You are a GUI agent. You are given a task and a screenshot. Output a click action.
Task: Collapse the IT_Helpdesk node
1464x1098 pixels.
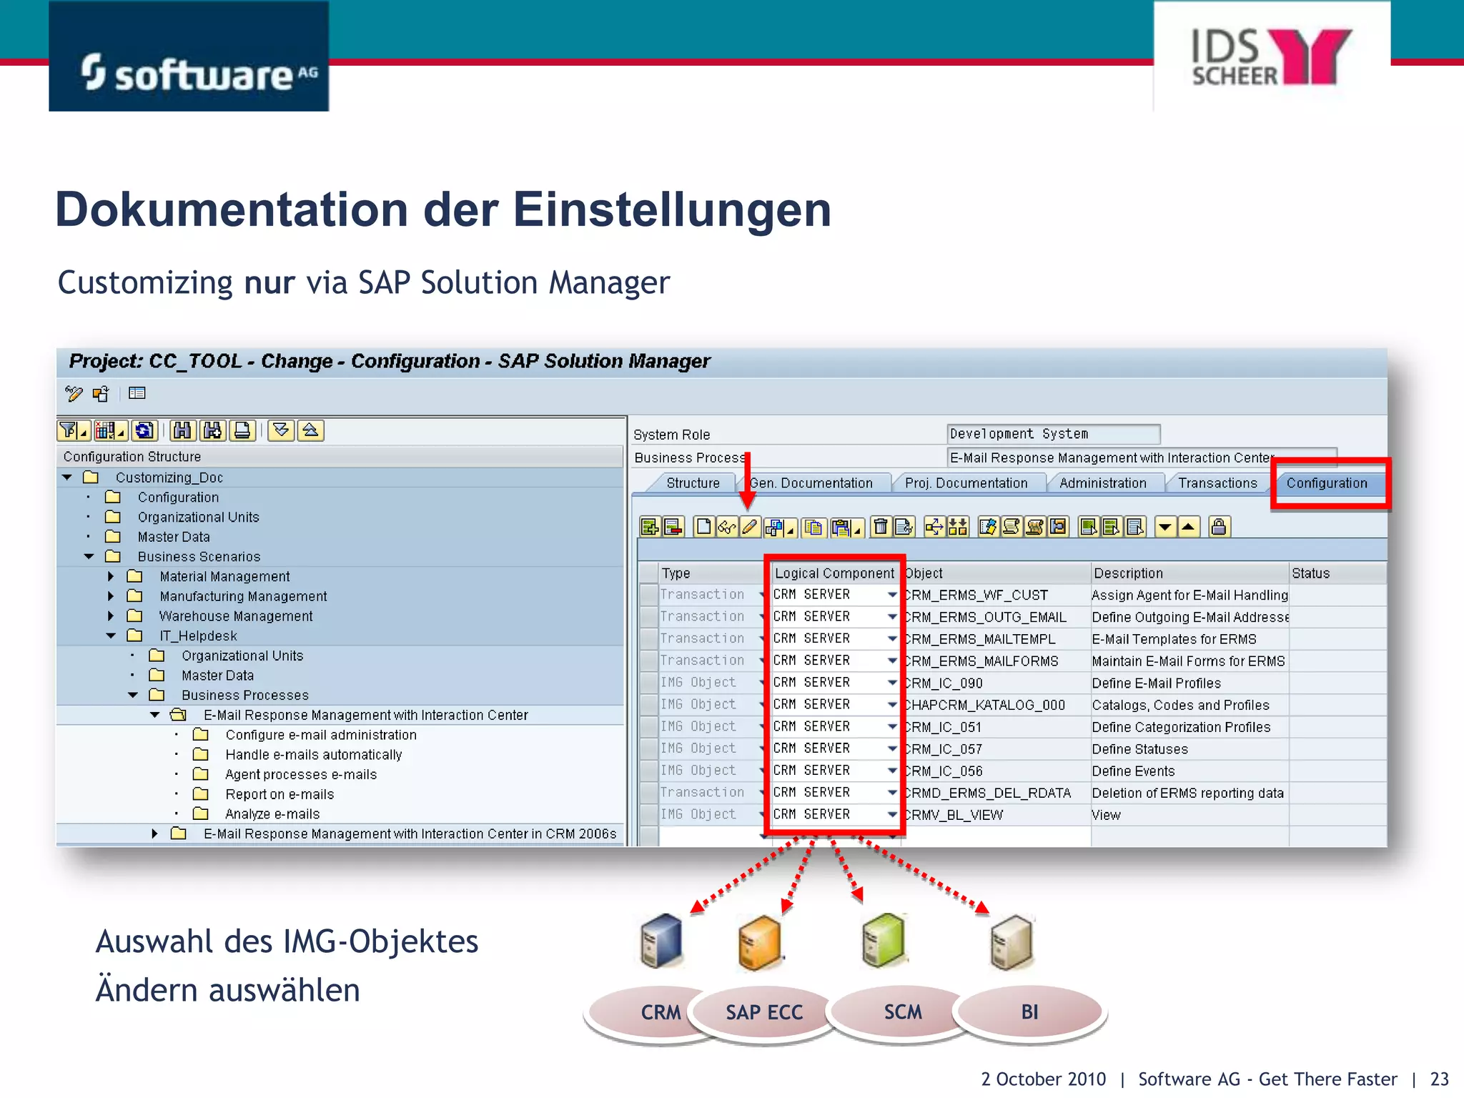[x=112, y=636]
